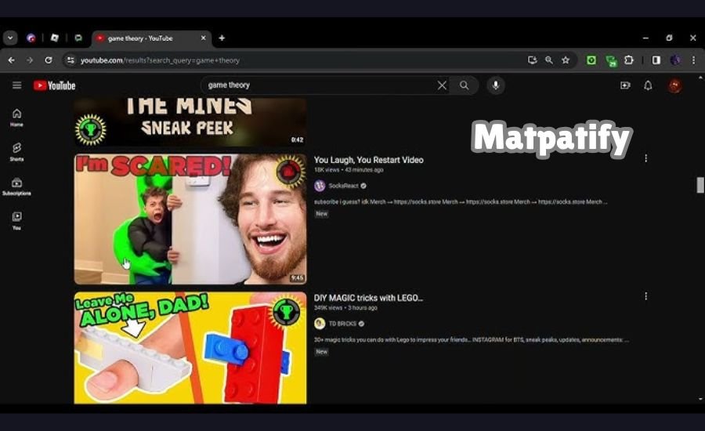Open the YouTube account avatar menu

click(x=674, y=85)
